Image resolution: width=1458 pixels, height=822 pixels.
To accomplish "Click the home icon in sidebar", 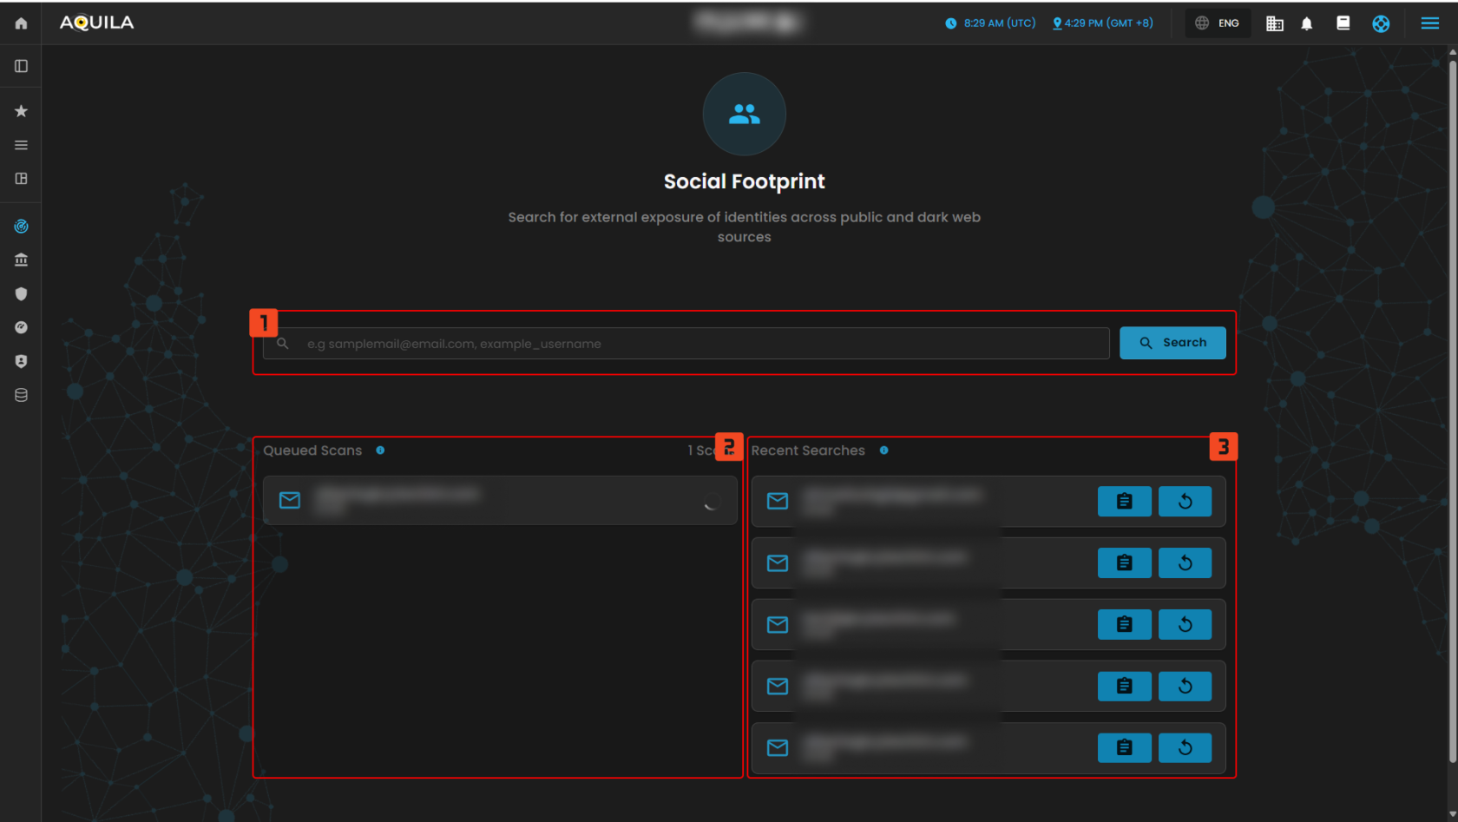I will [21, 23].
